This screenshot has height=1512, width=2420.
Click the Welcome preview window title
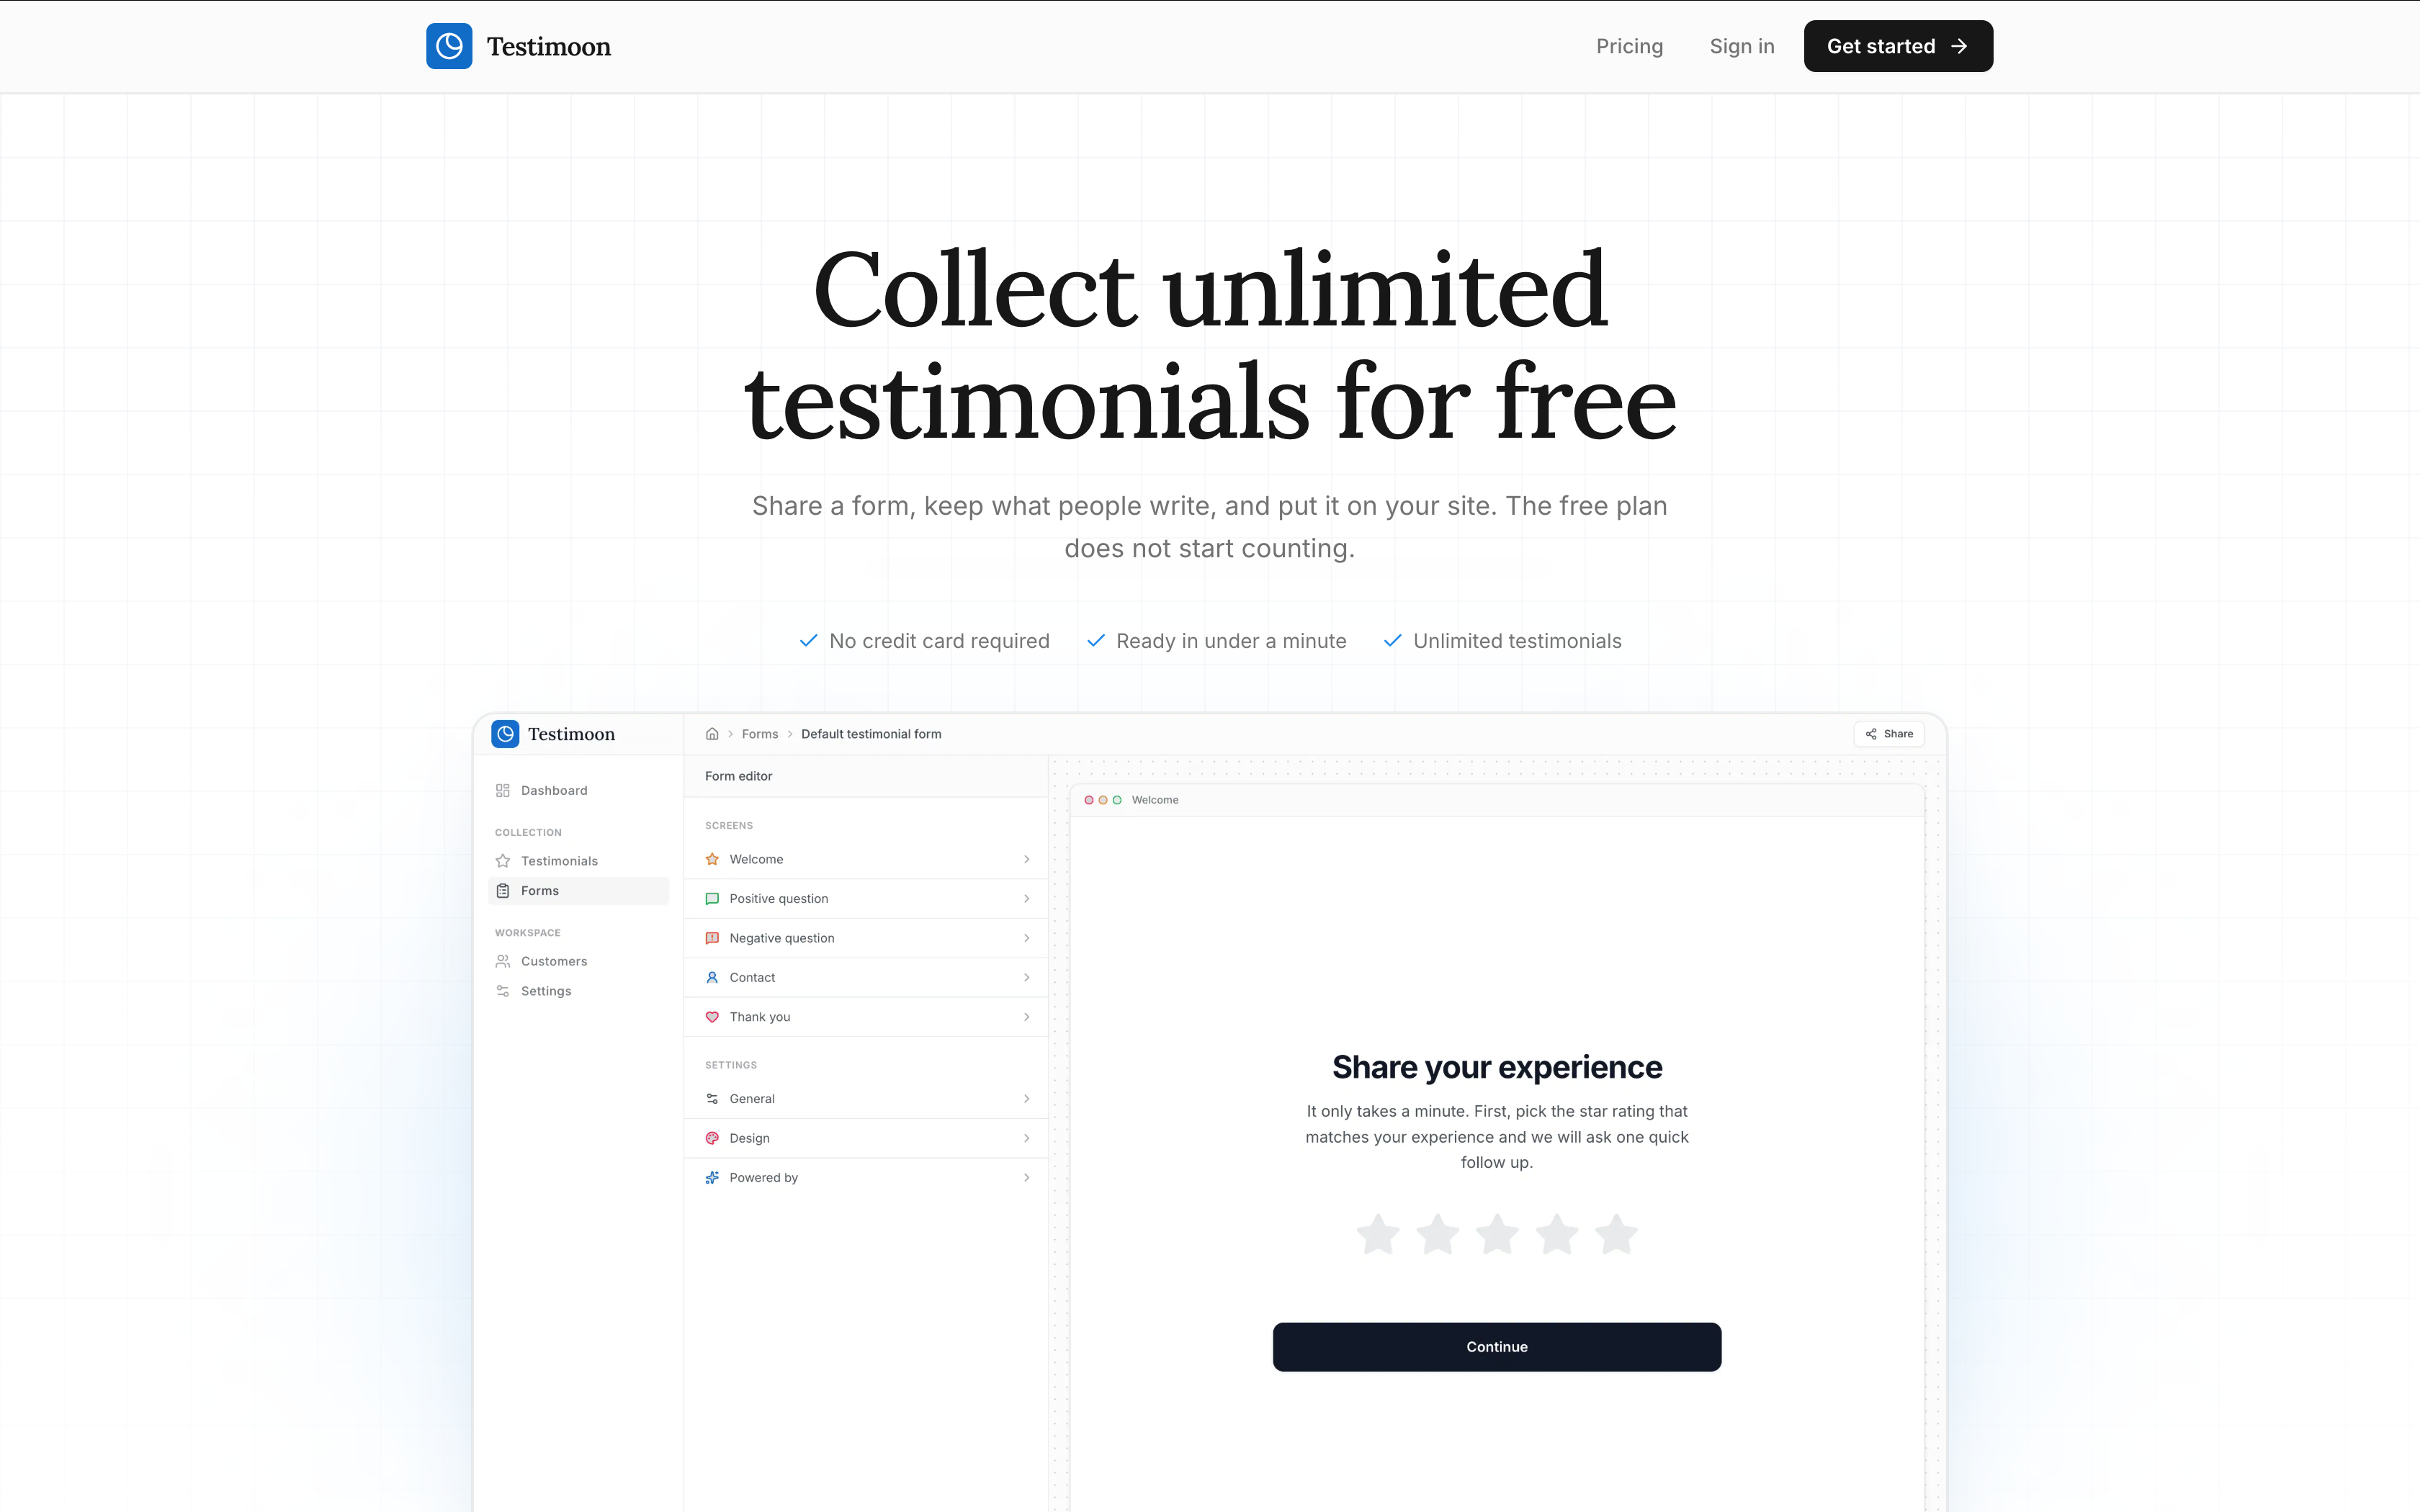(1155, 800)
